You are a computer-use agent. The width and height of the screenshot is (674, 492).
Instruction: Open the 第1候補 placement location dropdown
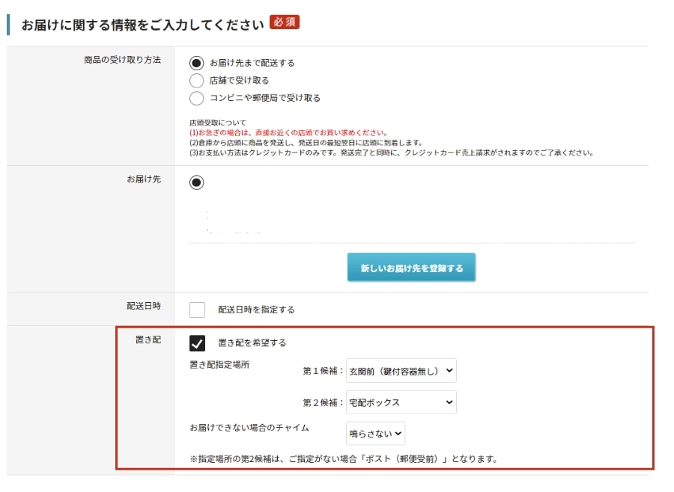(401, 370)
